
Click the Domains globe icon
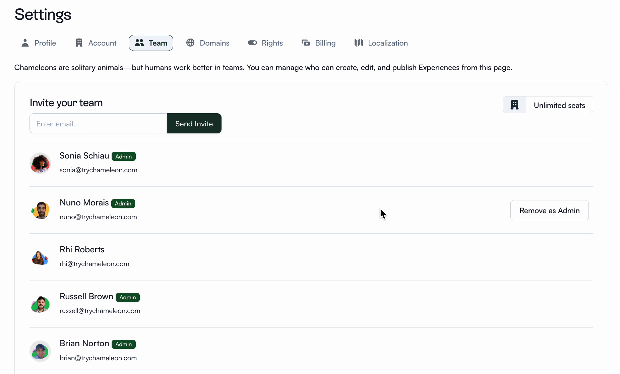point(190,43)
